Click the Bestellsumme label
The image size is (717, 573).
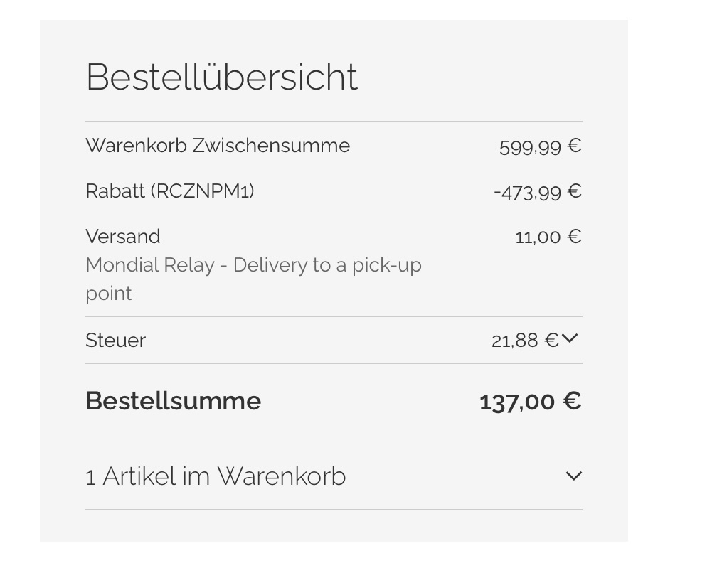pyautogui.click(x=174, y=401)
